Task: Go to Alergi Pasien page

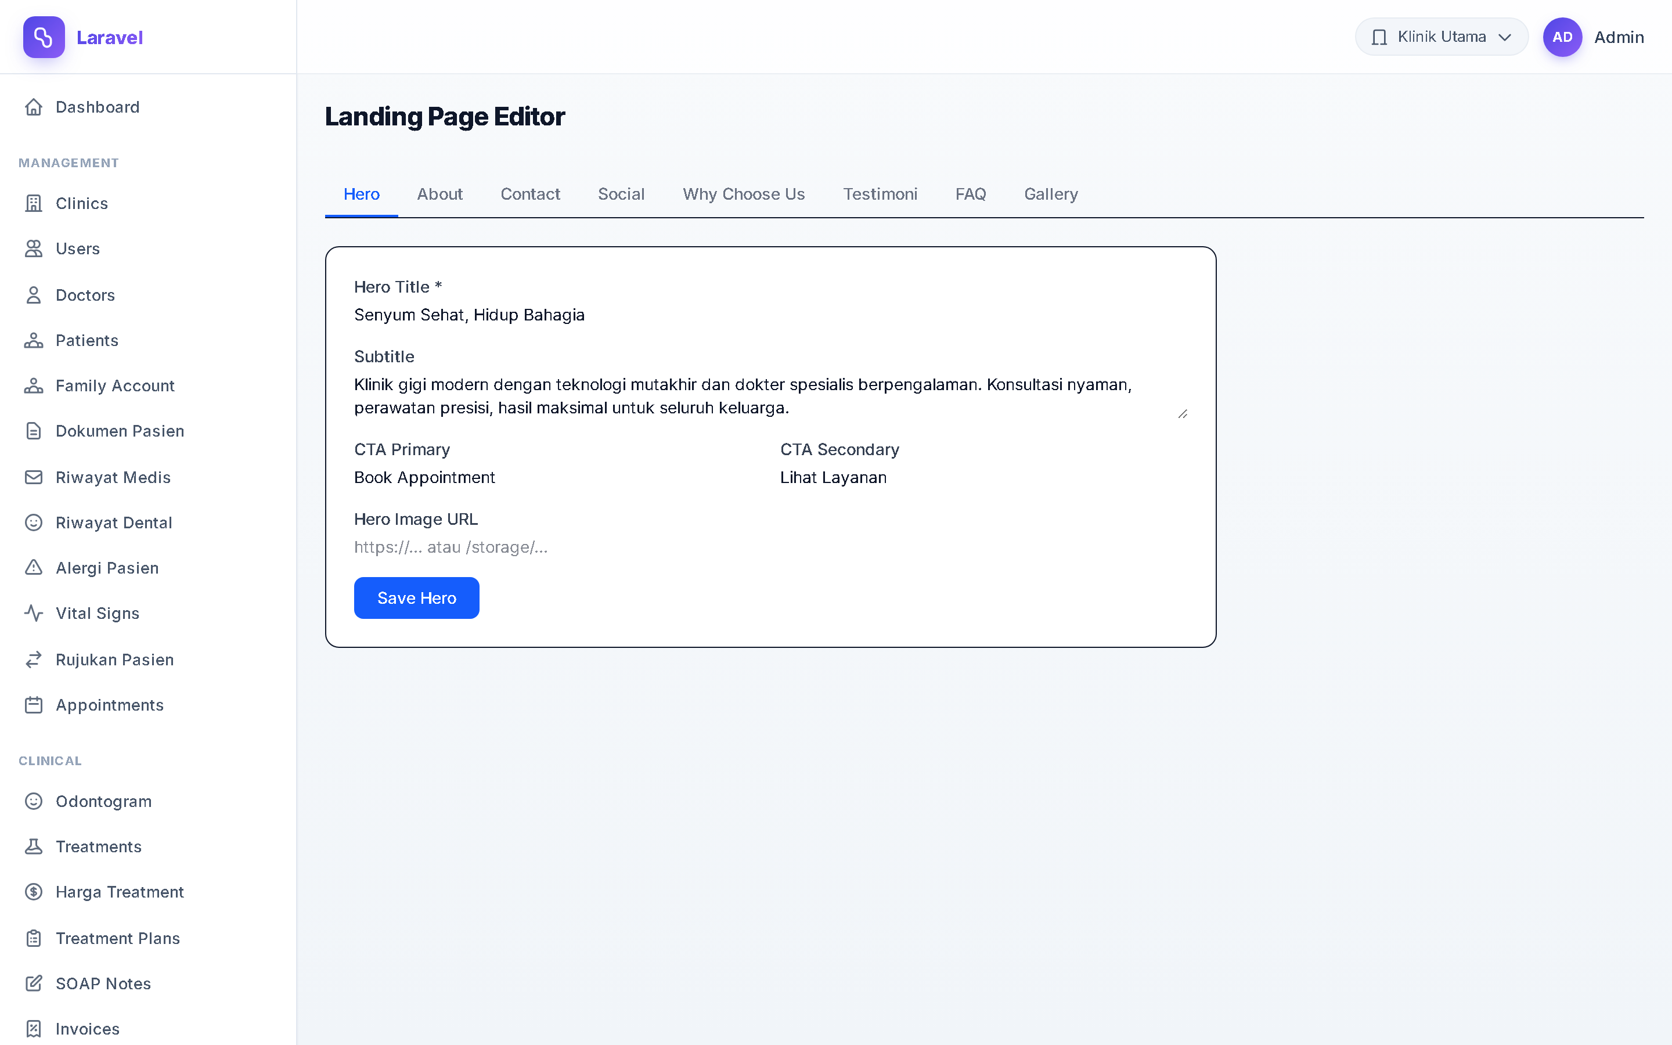Action: (x=148, y=568)
